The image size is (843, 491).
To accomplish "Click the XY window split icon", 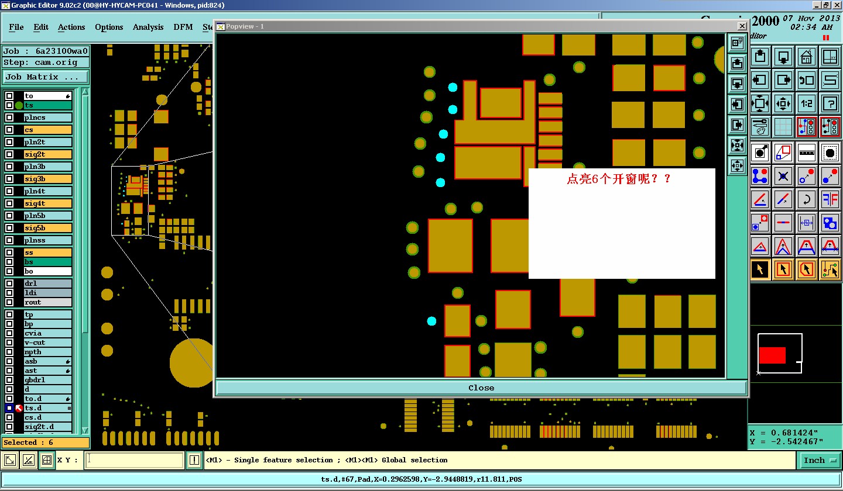I will (830, 57).
